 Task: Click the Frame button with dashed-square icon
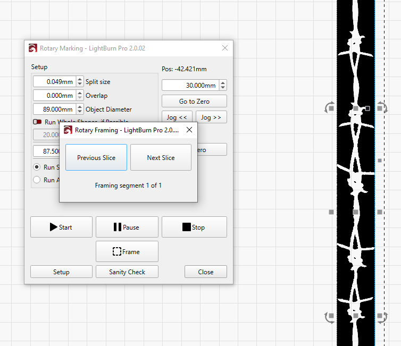pos(127,251)
